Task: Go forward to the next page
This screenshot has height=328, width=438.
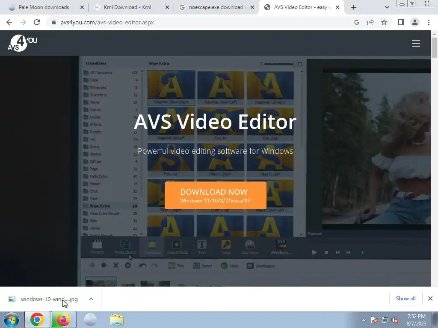Action: pyautogui.click(x=23, y=22)
